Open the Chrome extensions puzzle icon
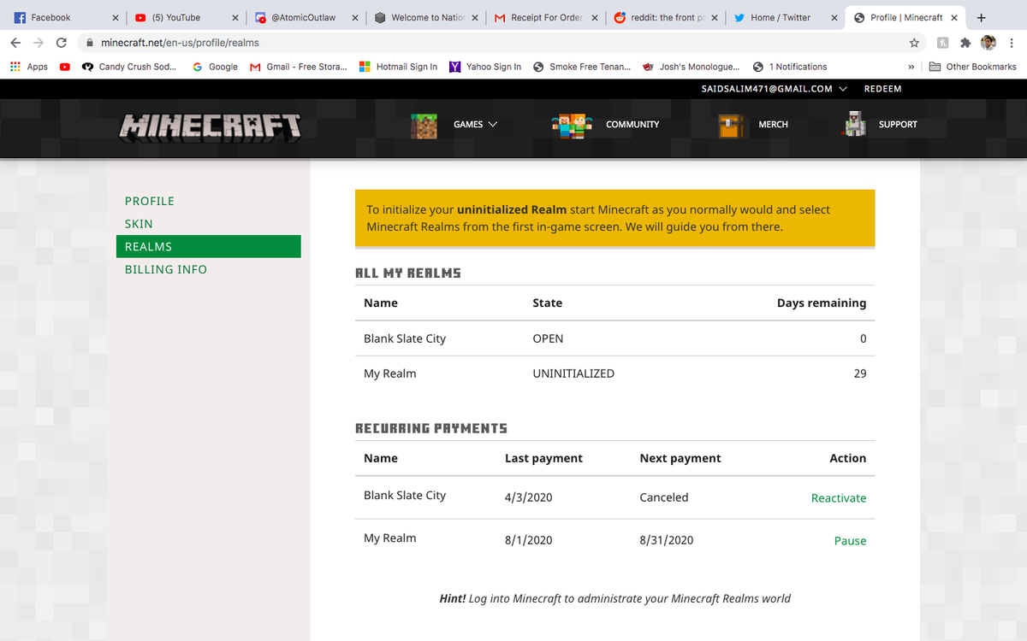The image size is (1027, 641). click(965, 43)
